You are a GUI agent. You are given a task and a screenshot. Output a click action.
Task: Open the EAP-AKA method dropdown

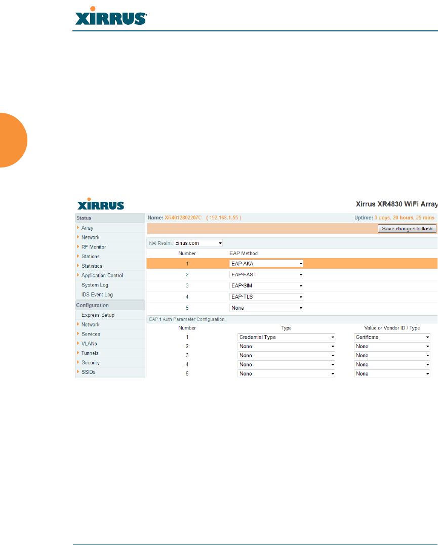266,264
